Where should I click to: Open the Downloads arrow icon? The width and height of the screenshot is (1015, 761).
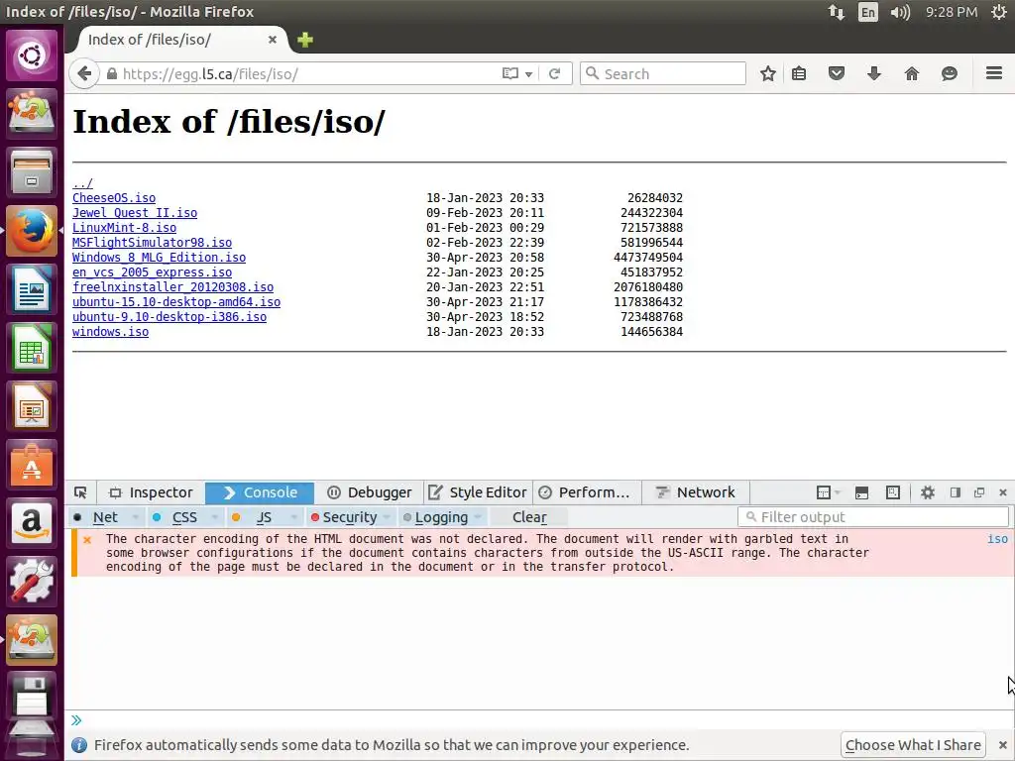tap(874, 73)
